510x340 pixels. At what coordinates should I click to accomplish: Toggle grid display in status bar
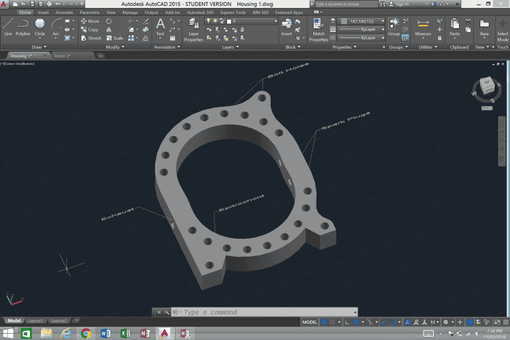coord(324,322)
